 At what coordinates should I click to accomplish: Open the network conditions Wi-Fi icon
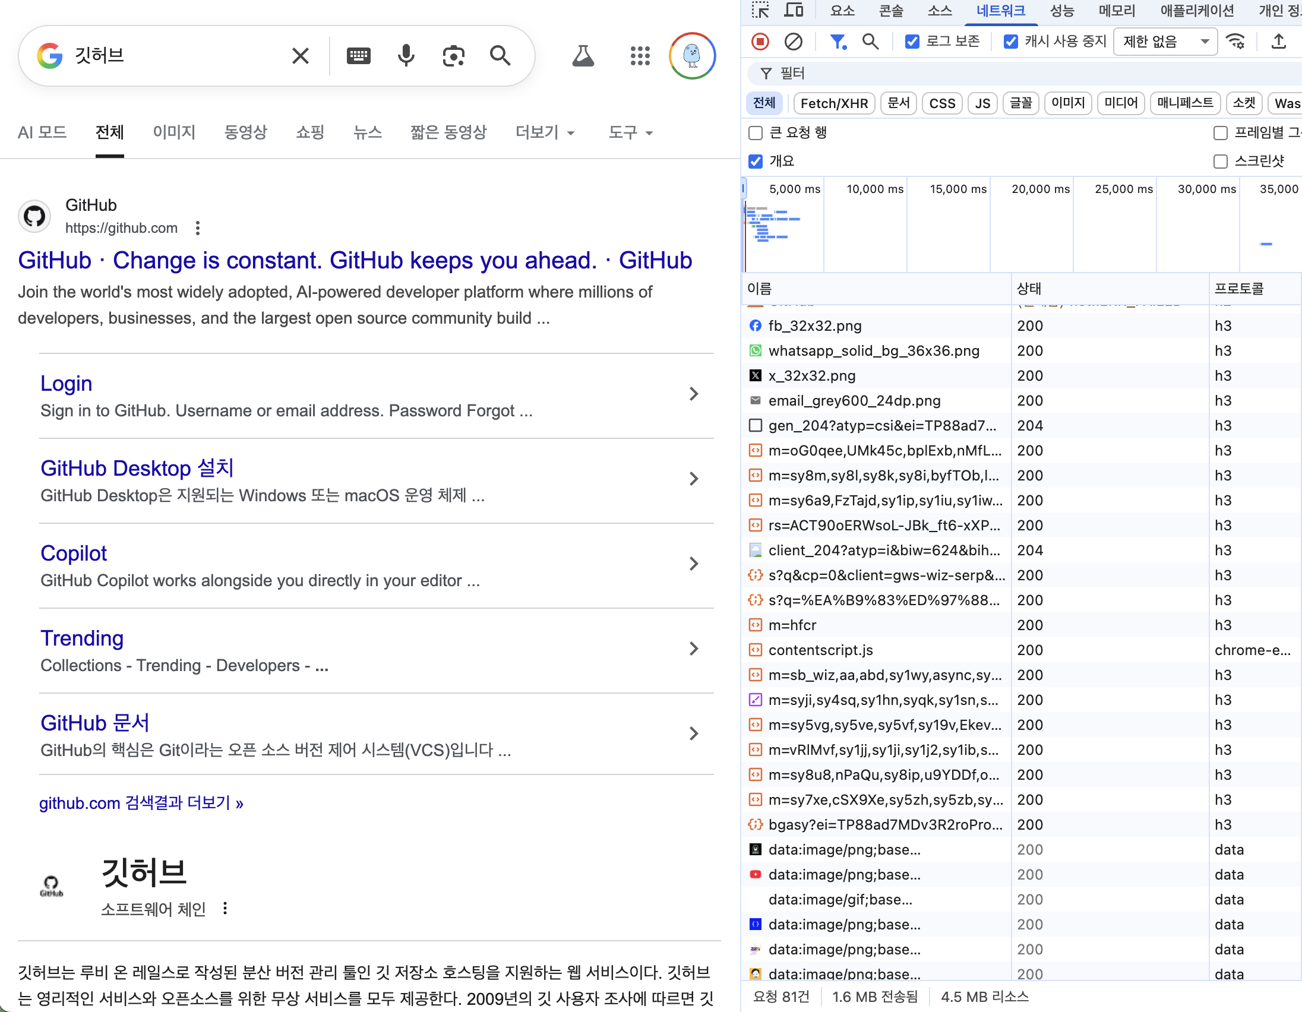[x=1235, y=41]
